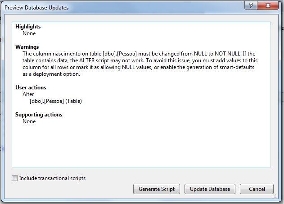Click 'None' under Supporting actions
This screenshot has width=284, height=204.
point(29,121)
